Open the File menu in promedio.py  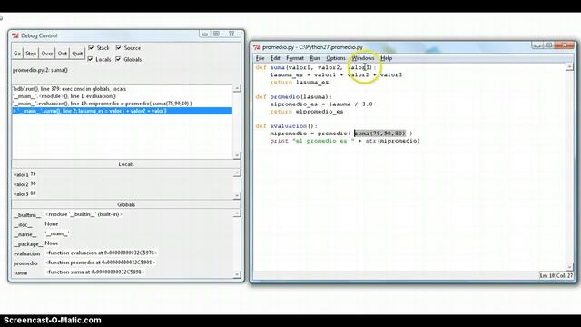[261, 58]
